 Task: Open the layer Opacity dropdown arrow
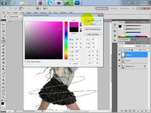click(x=148, y=46)
